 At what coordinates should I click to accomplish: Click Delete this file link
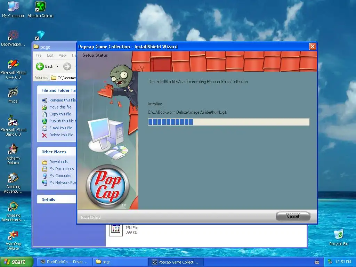(x=61, y=135)
